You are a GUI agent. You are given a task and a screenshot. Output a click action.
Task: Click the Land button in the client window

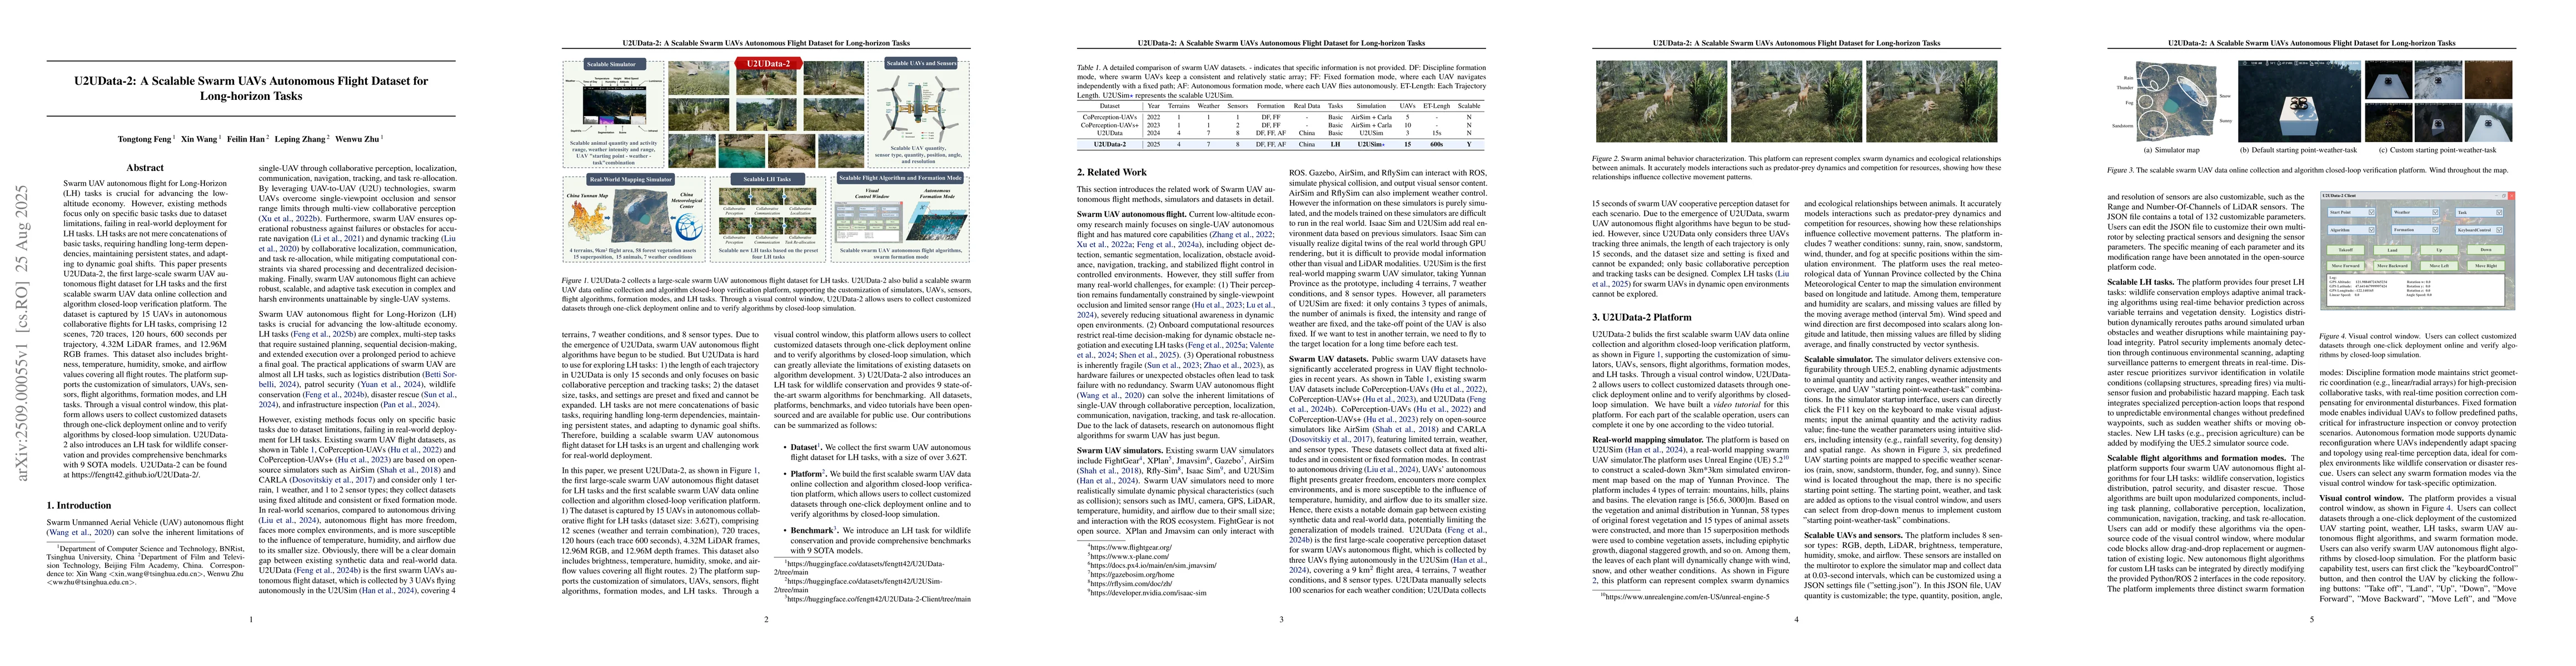point(2392,251)
